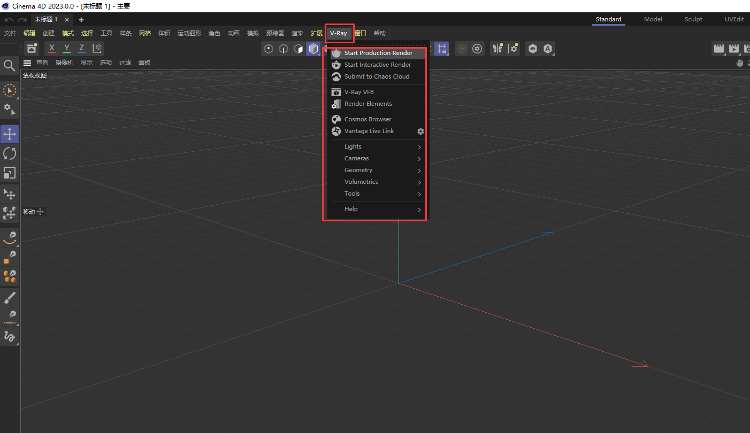Select the Live Selection tool
This screenshot has width=750, height=433.
[x=10, y=90]
